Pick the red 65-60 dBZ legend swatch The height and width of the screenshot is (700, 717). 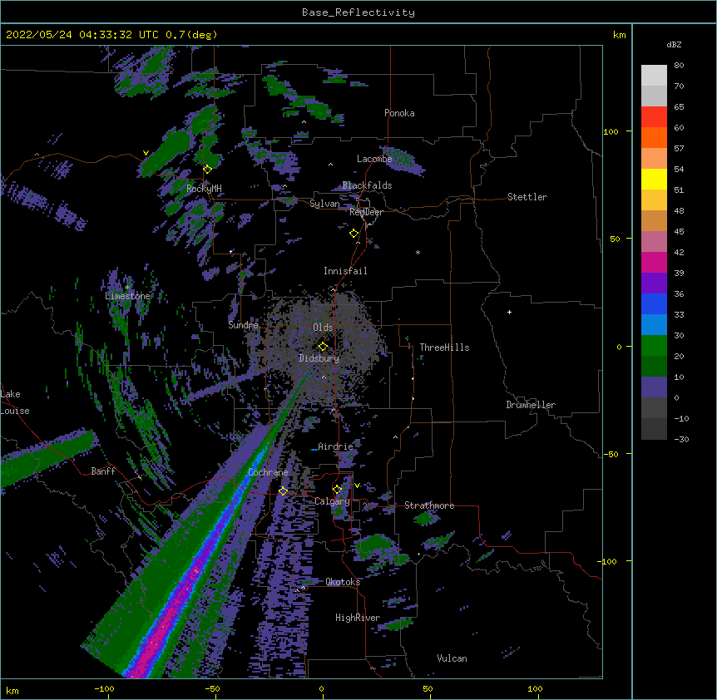click(654, 116)
